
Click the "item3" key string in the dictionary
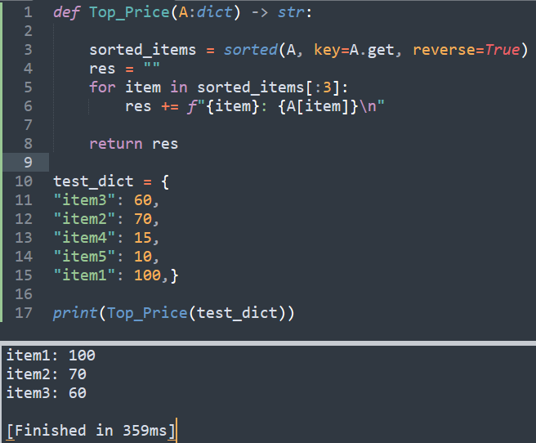84,200
